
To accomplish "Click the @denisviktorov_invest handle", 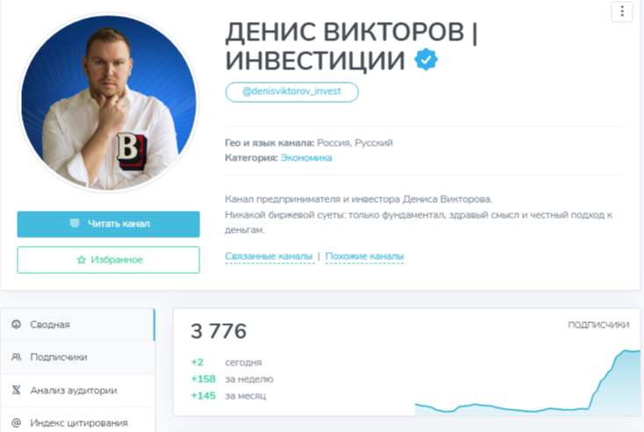I will coord(292,92).
